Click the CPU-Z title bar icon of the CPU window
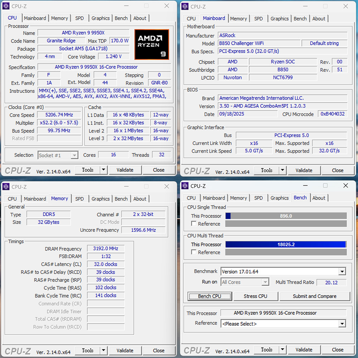The image size is (358, 358). (x=6, y=6)
